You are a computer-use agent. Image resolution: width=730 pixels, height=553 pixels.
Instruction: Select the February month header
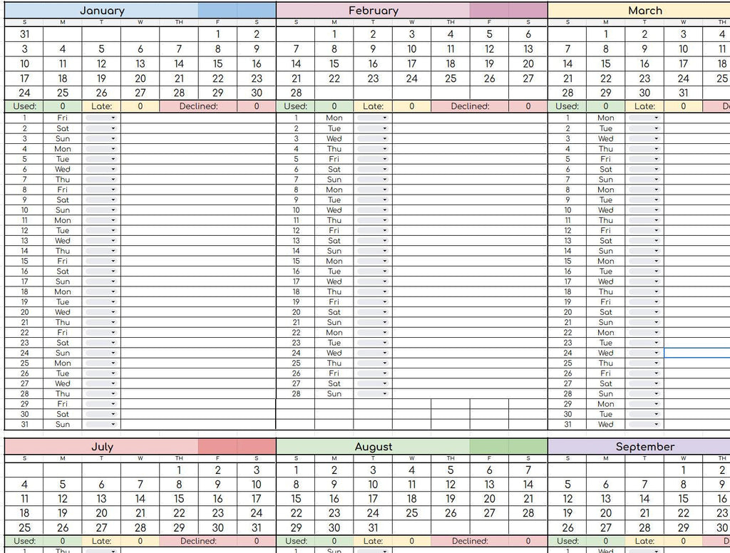373,10
